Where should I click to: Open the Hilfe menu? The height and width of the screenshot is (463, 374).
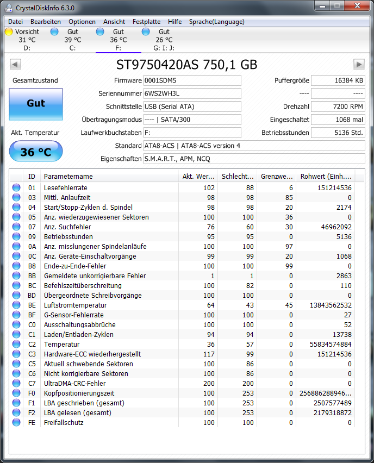tap(174, 22)
